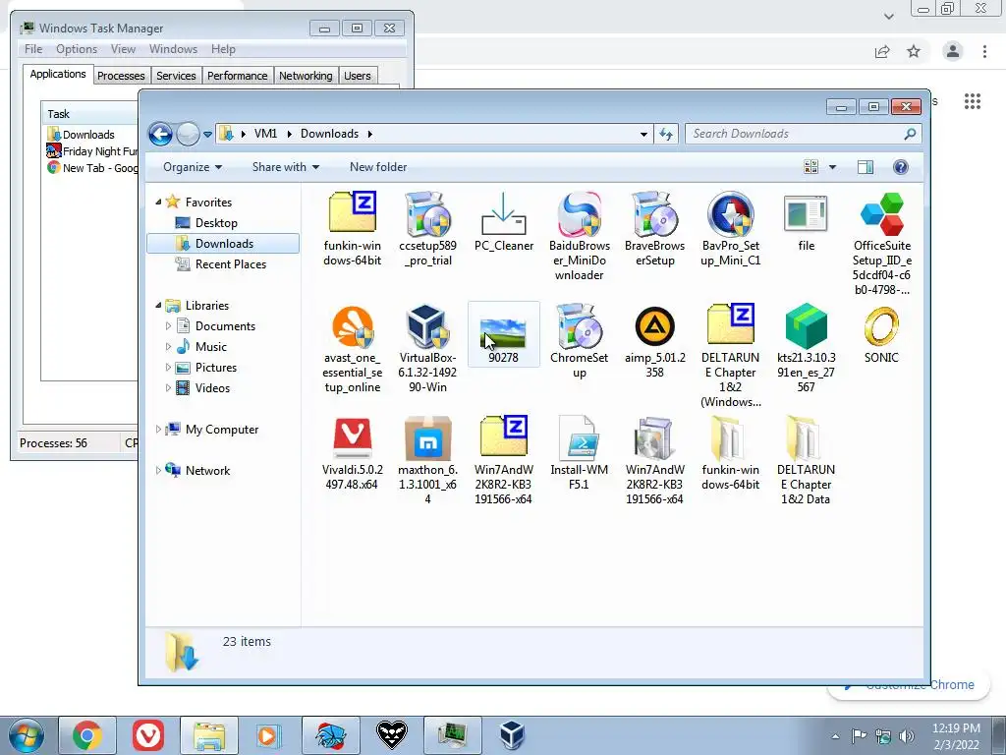Select the 90278 image thumbnail
Screen dimensions: 1006x755
click(x=504, y=334)
